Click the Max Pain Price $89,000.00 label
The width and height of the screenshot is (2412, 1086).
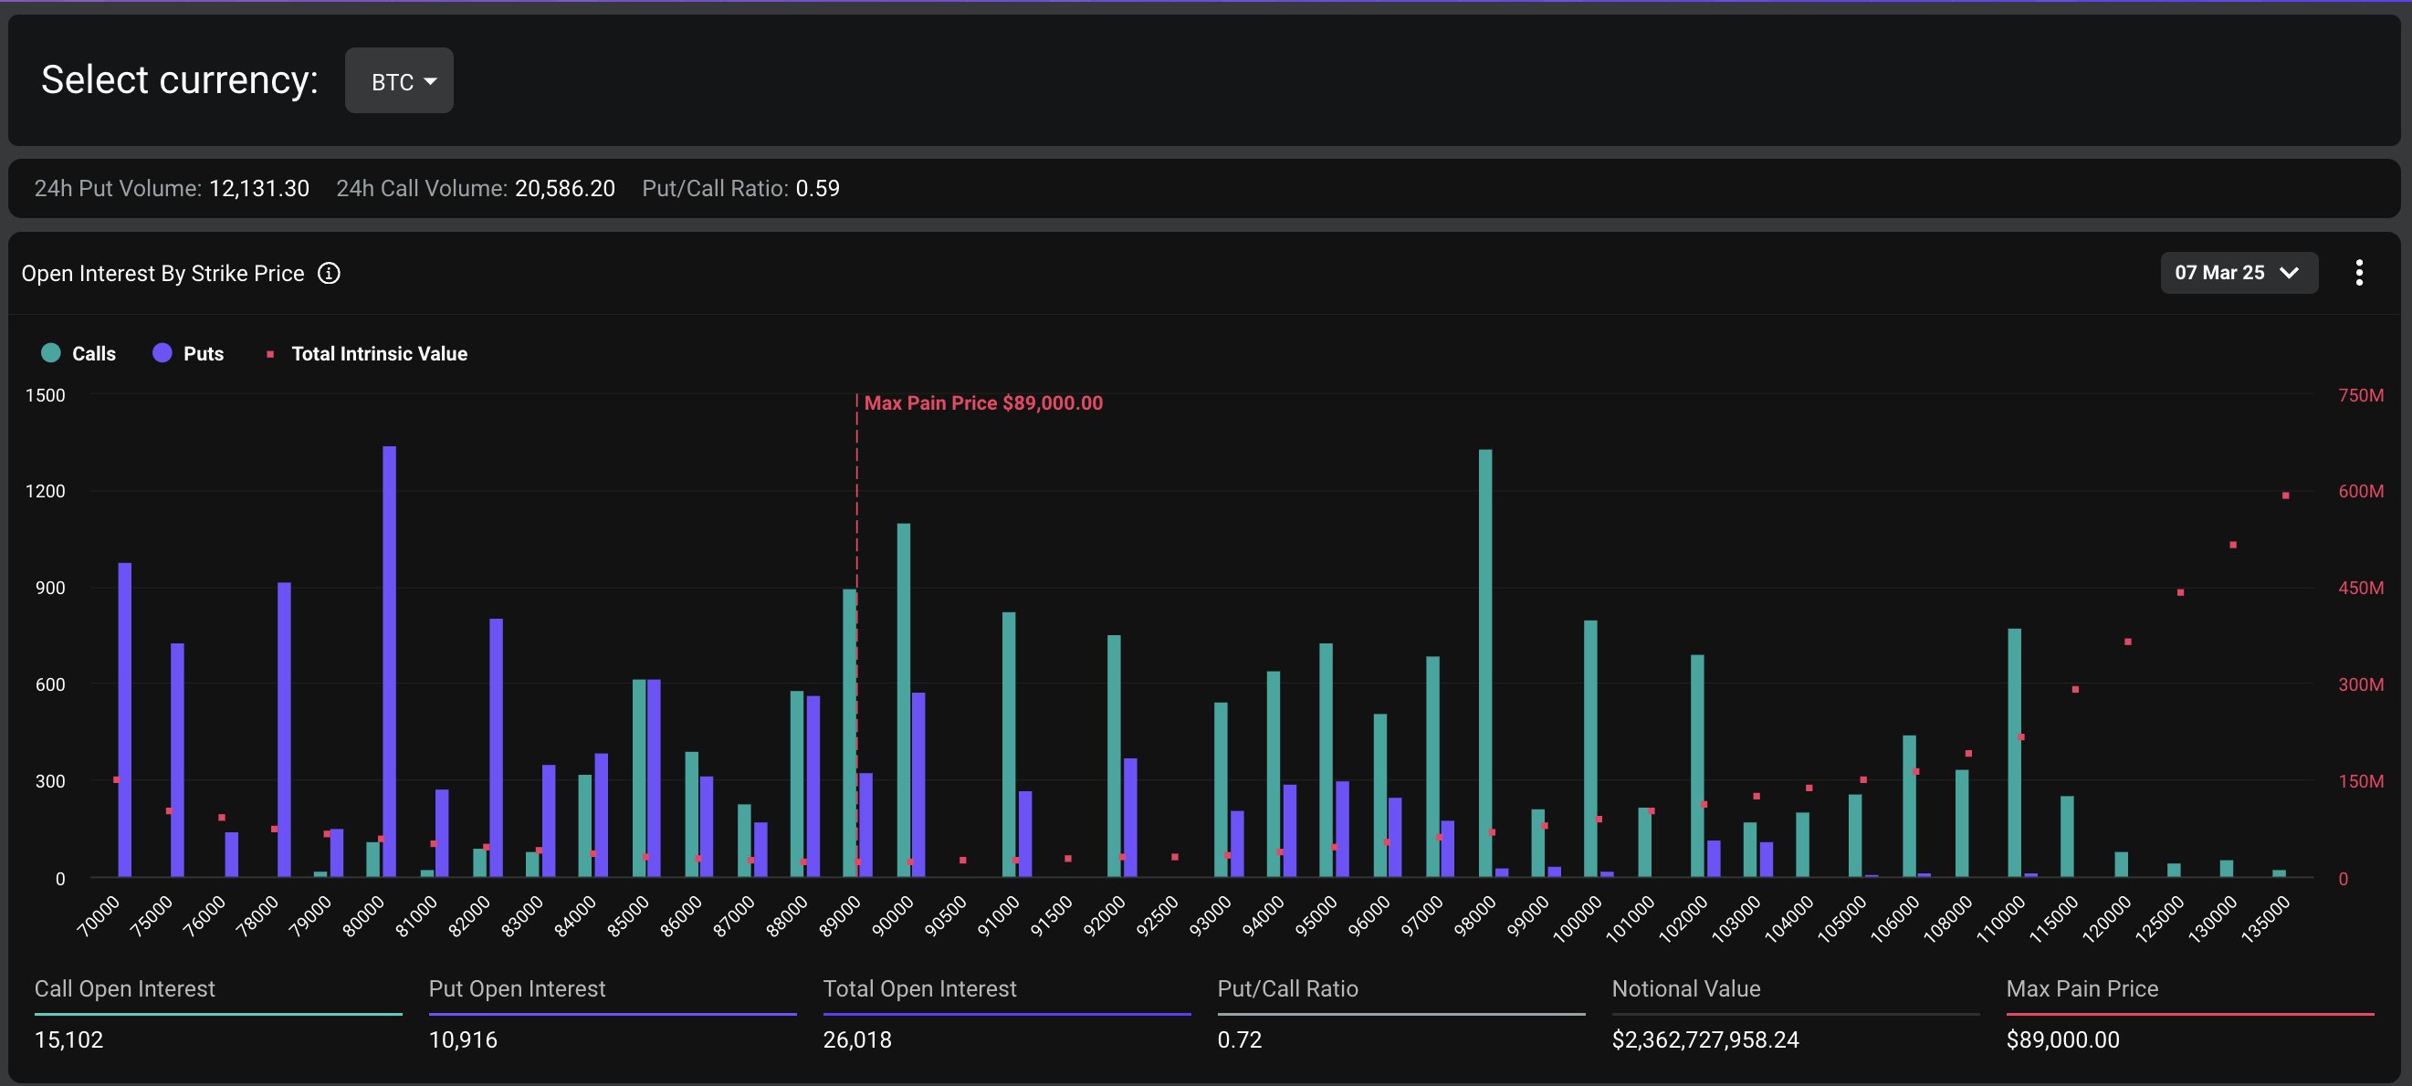click(x=982, y=403)
